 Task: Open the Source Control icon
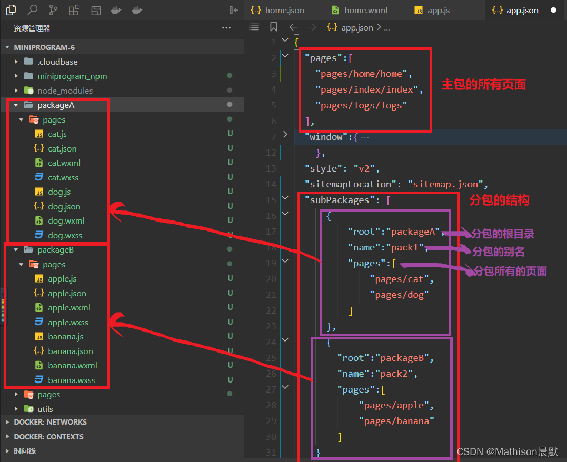(53, 10)
